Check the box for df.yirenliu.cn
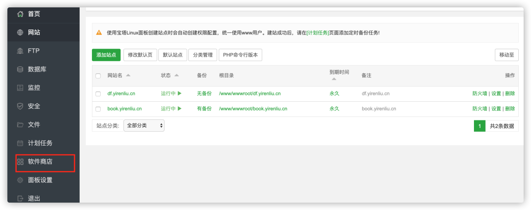The image size is (531, 210). coord(98,94)
